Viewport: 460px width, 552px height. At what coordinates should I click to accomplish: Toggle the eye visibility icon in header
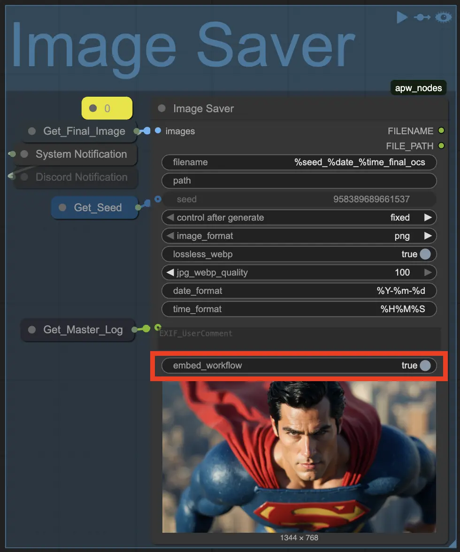click(443, 17)
